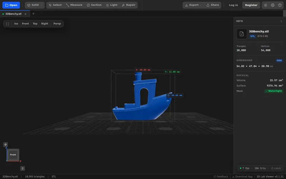
Task: Add a new tab with plus icon
Action: tap(33, 14)
